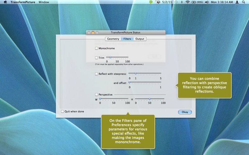Click the menu bar icon left of 5/2/11

click(x=157, y=2)
